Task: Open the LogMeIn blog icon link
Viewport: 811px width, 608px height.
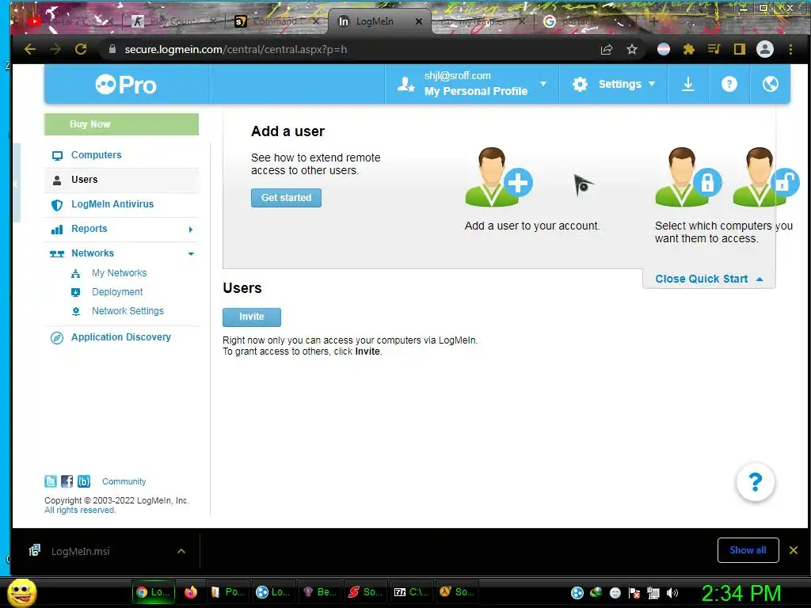Action: (84, 481)
